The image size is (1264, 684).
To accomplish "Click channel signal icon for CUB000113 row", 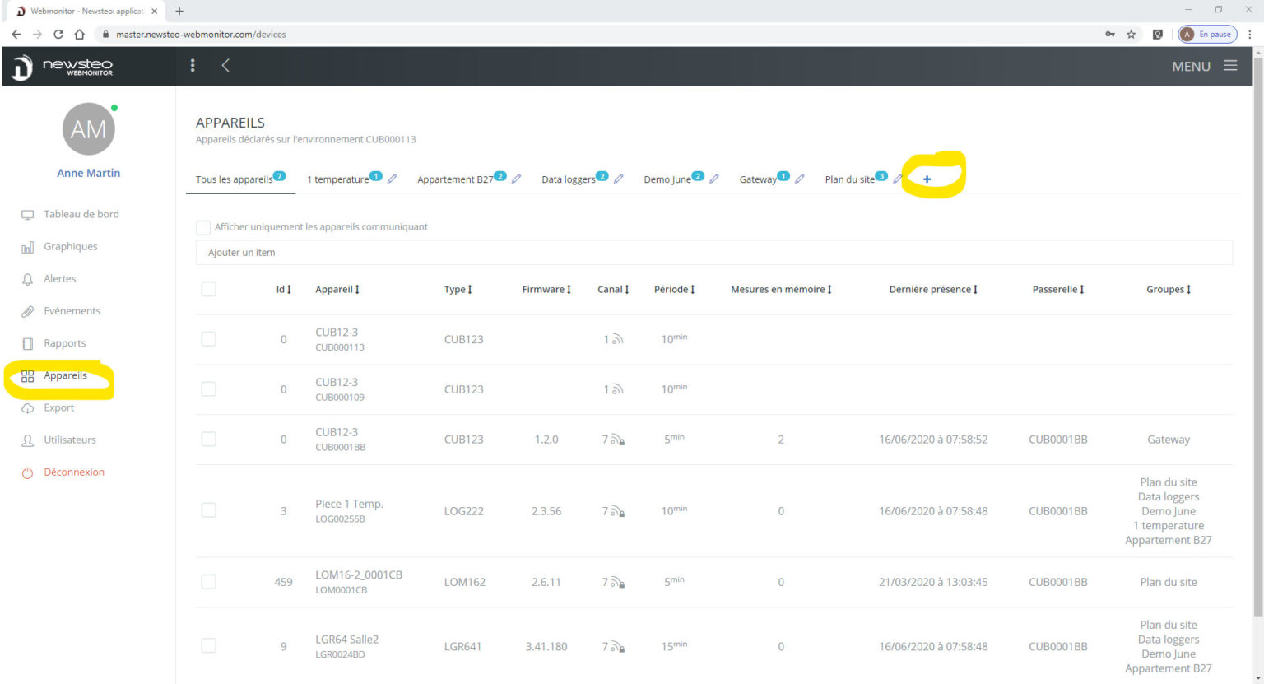I will (x=618, y=339).
